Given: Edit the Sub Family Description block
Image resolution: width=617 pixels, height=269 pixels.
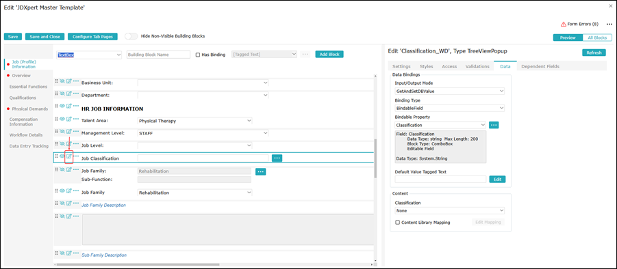Looking at the screenshot, I should click(69, 253).
